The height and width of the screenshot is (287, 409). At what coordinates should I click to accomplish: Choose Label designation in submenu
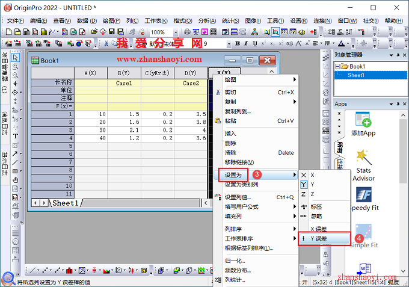pos(325,206)
